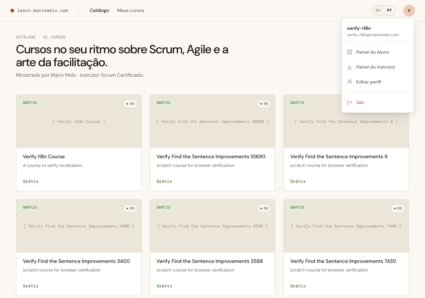425x298 pixels.
Task: Open Verify Find the Sentence Improvements 10690 title
Action: 211,157
